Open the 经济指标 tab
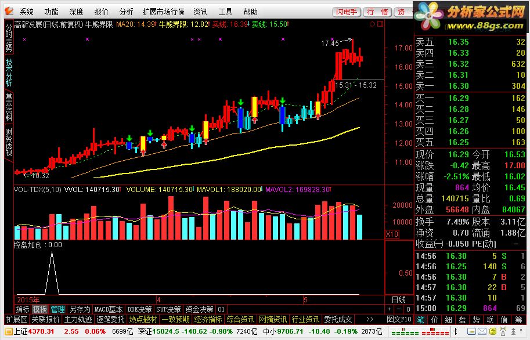Screen dimensions: 530x340 tap(208, 319)
